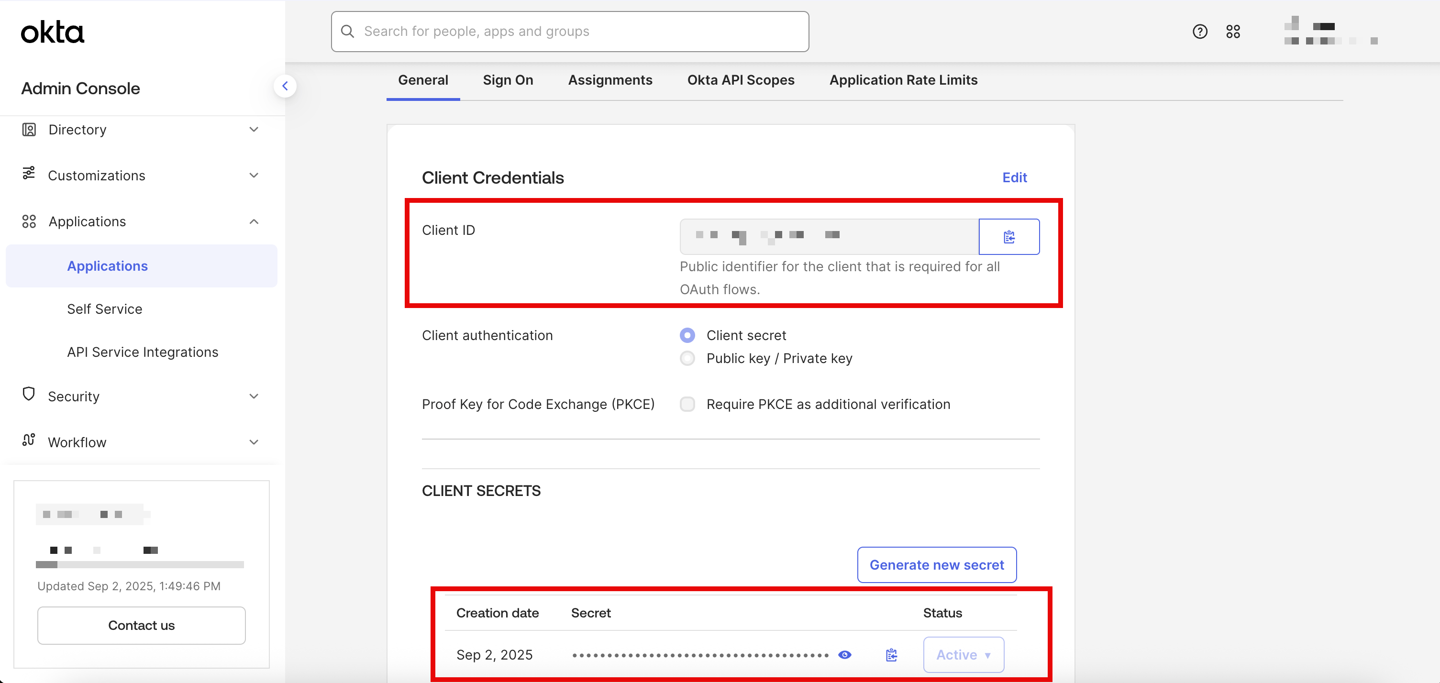Click the Workflow icon in sidebar
Screen dimensions: 1440x683
point(29,440)
